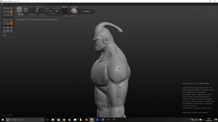Toggle Limit [S]
The height and width of the screenshot is (122, 218).
point(41,15)
